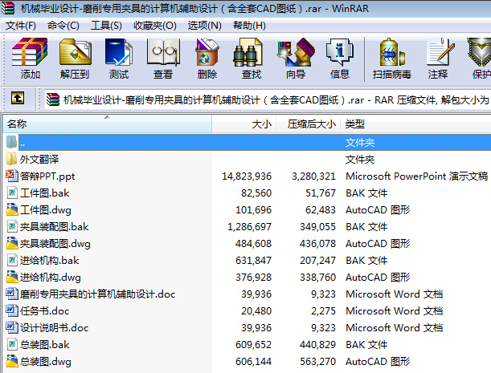Select file 夹具装配图.dwg
The width and height of the screenshot is (491, 373).
pyautogui.click(x=55, y=244)
